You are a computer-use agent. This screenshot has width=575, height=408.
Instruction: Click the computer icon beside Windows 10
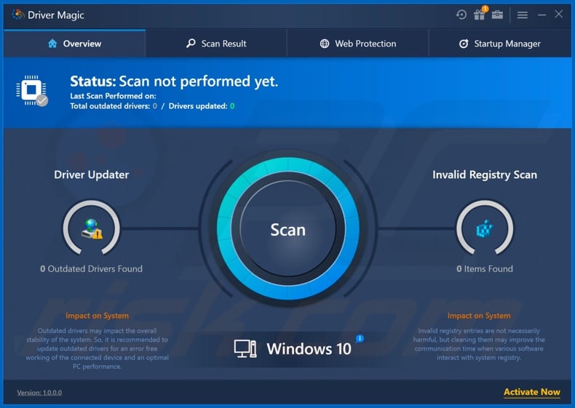[x=245, y=349]
